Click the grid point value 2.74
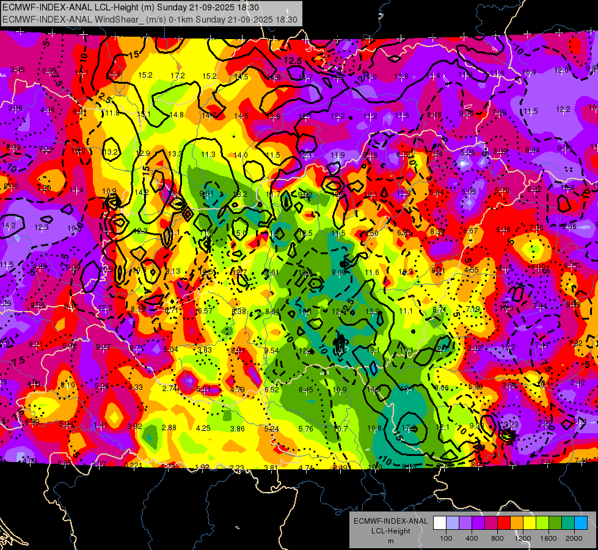 (x=170, y=388)
